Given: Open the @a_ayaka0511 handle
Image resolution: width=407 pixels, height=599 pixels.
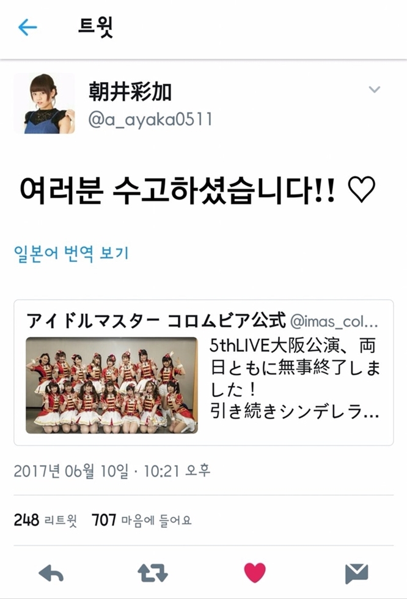Looking at the screenshot, I should 150,119.
